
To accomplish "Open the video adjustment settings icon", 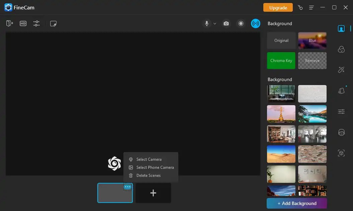I will pos(36,23).
